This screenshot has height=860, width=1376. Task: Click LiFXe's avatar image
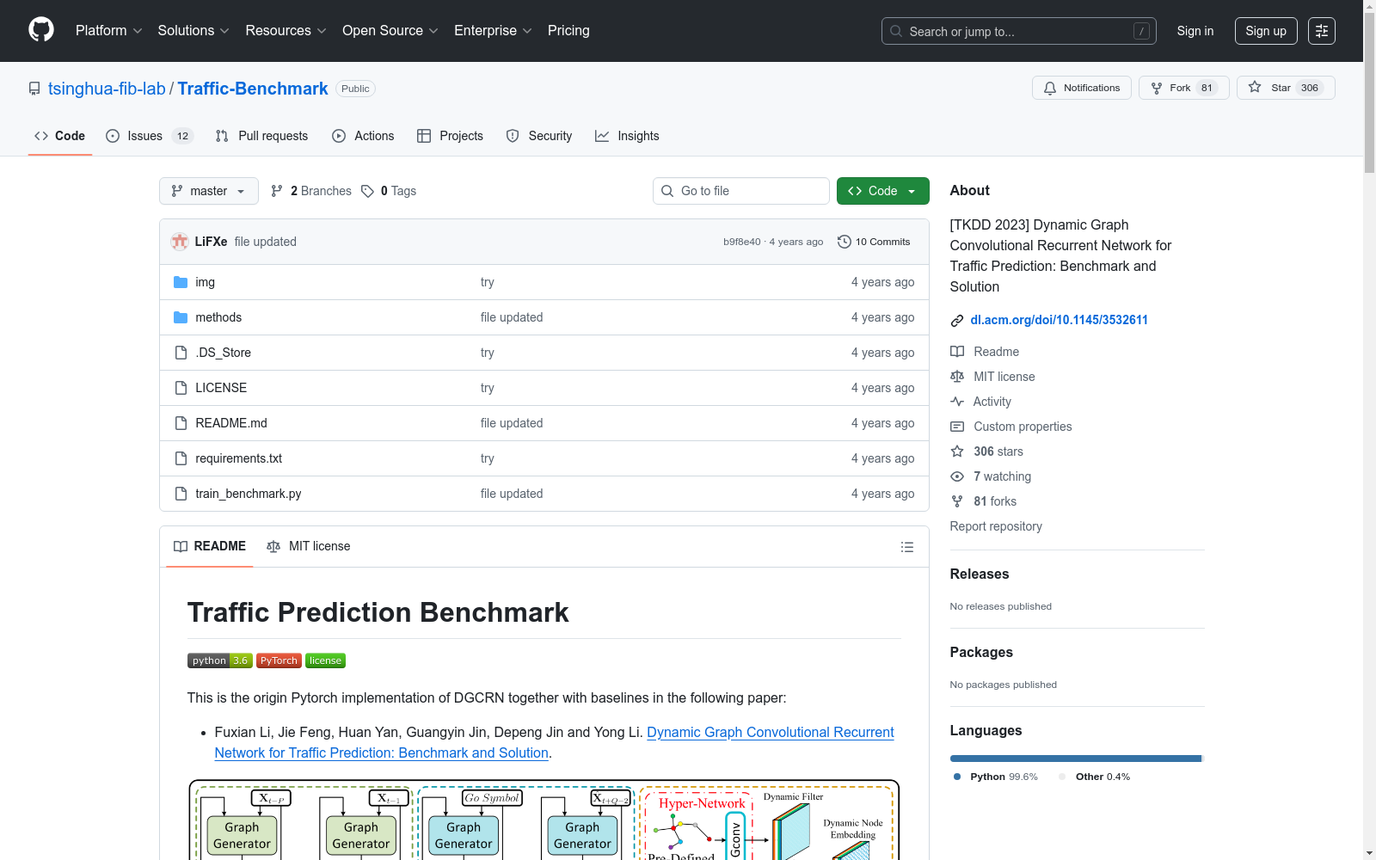click(180, 242)
